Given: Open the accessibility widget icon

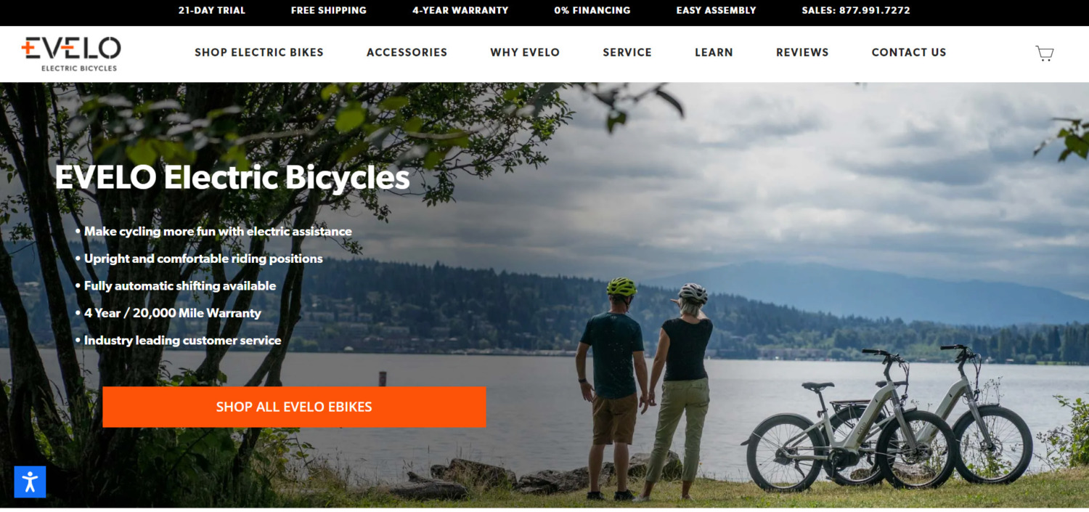Looking at the screenshot, I should pos(30,481).
